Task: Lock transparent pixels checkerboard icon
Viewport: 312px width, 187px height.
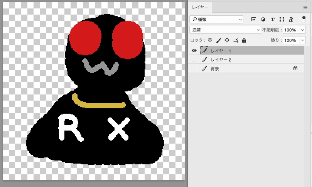Action: click(210, 40)
